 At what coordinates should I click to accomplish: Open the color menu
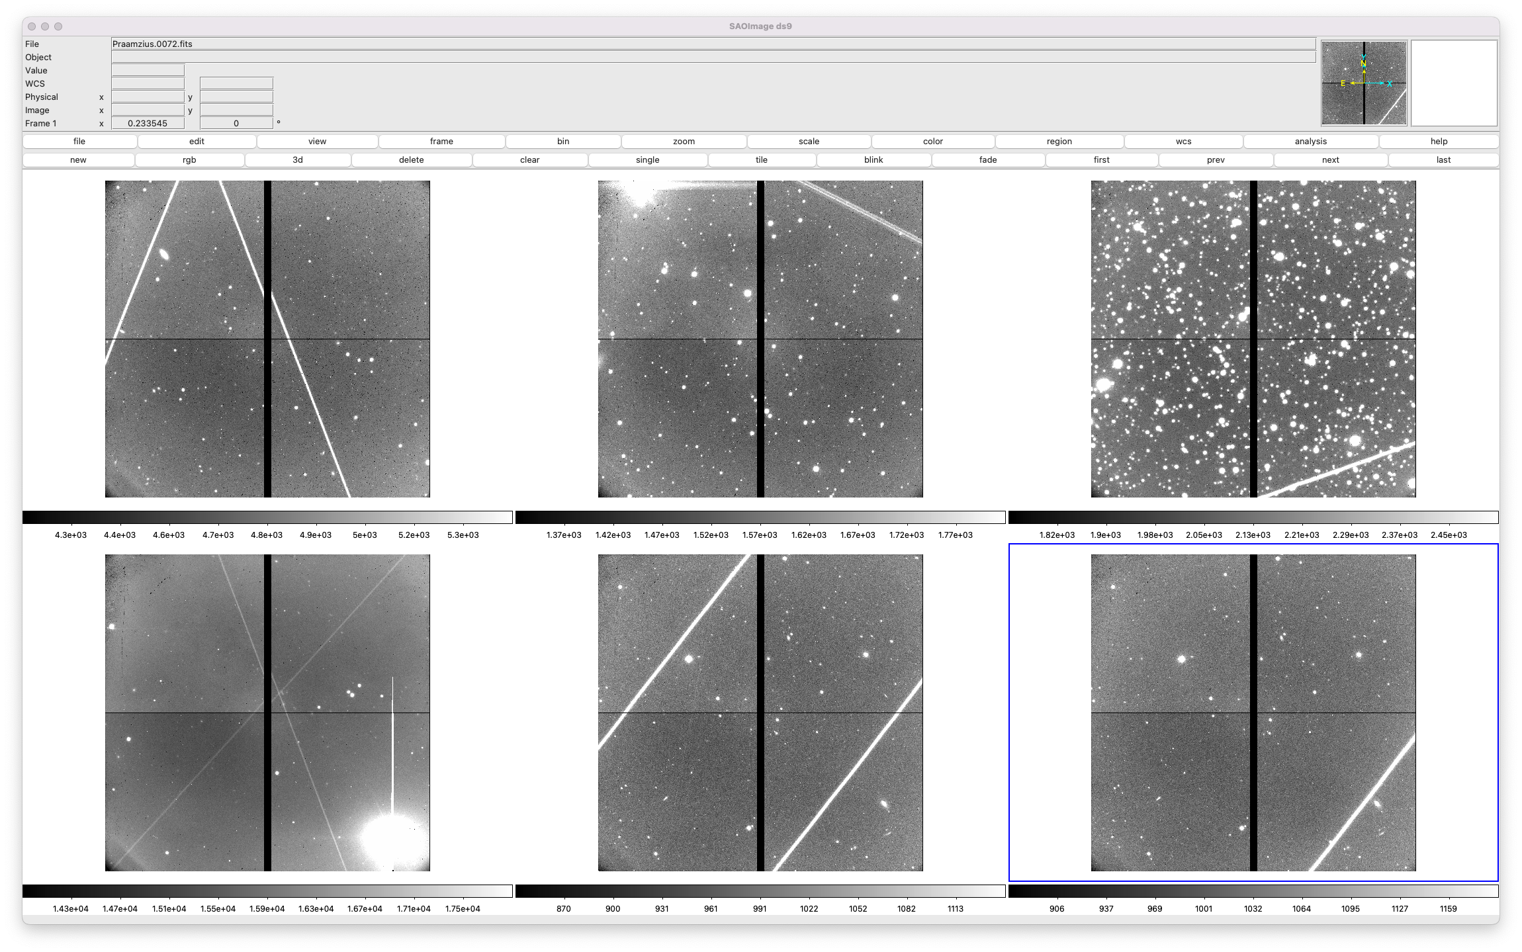932,141
